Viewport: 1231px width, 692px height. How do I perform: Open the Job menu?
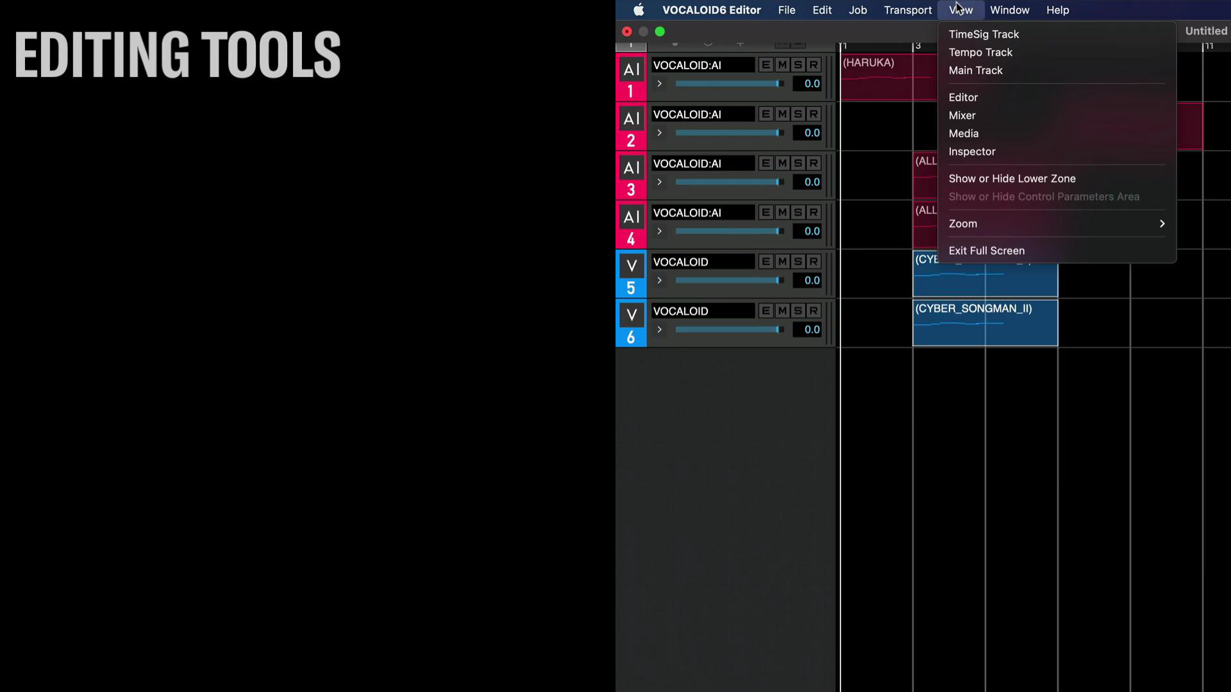tap(858, 10)
